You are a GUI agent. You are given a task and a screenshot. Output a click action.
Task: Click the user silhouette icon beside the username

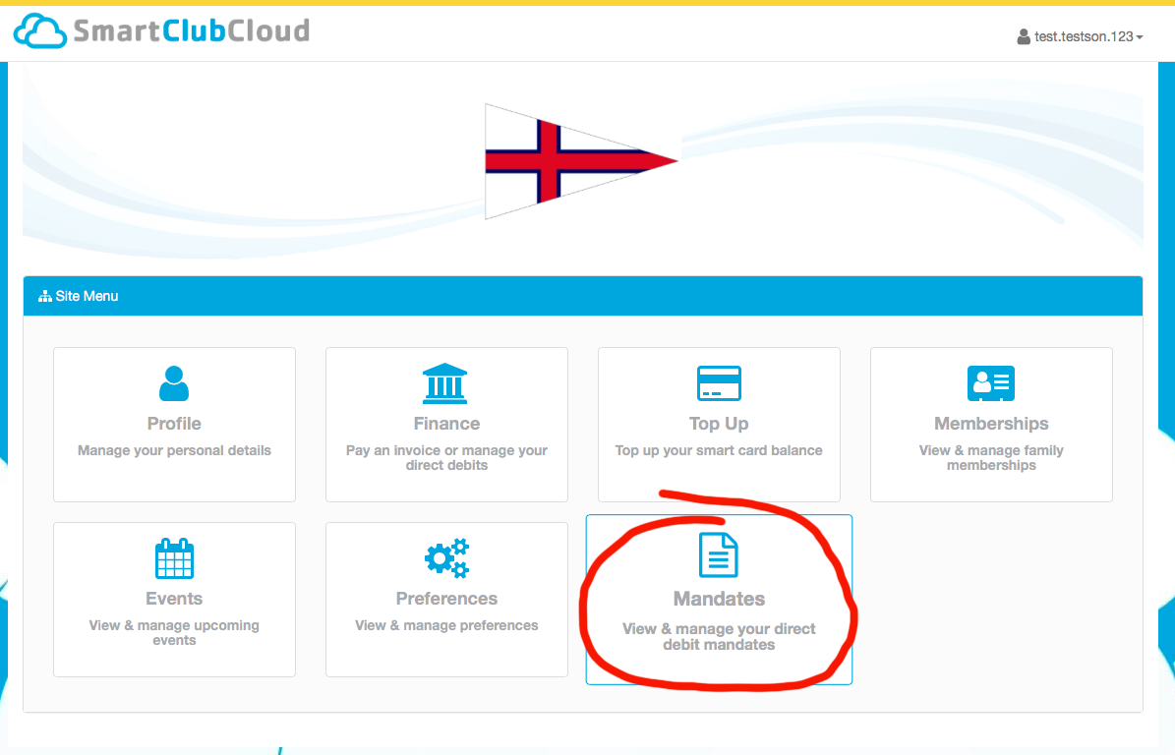(1024, 36)
